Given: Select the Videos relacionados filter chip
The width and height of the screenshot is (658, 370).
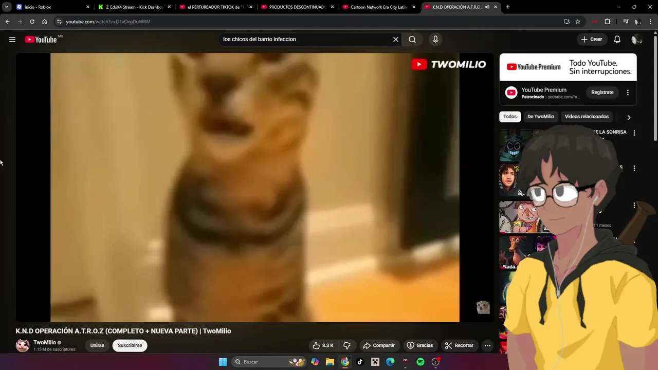Looking at the screenshot, I should [587, 117].
